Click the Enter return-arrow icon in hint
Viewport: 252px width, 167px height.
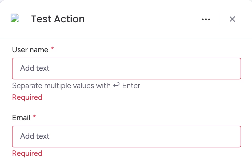(x=116, y=85)
